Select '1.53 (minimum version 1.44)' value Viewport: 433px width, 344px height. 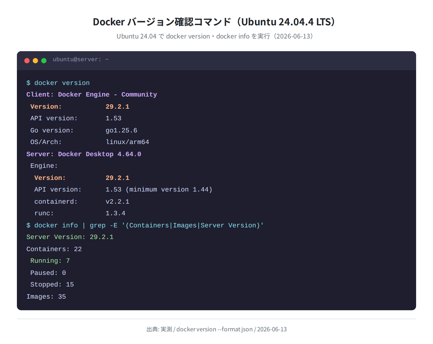coord(159,189)
